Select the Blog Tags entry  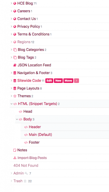click(26, 57)
